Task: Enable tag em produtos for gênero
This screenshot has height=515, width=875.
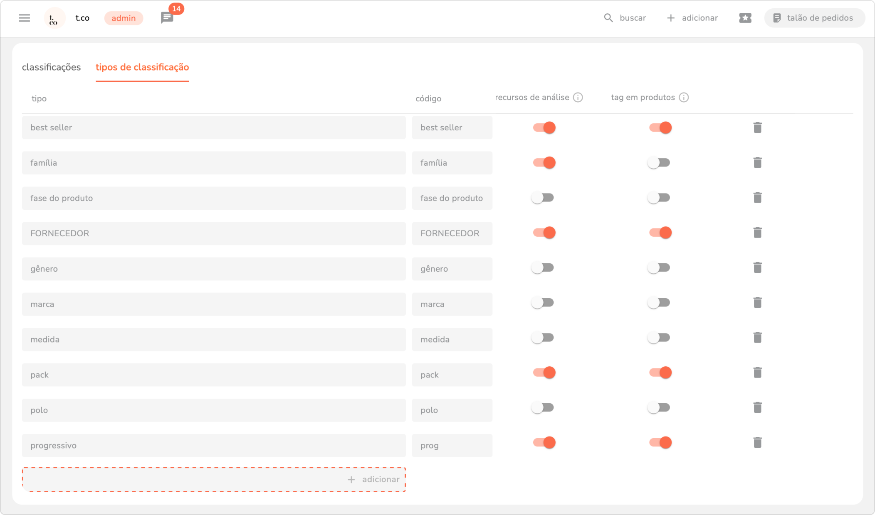Action: [659, 268]
